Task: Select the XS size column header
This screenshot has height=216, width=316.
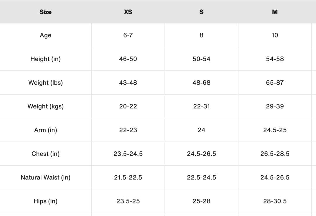Action: coord(128,12)
